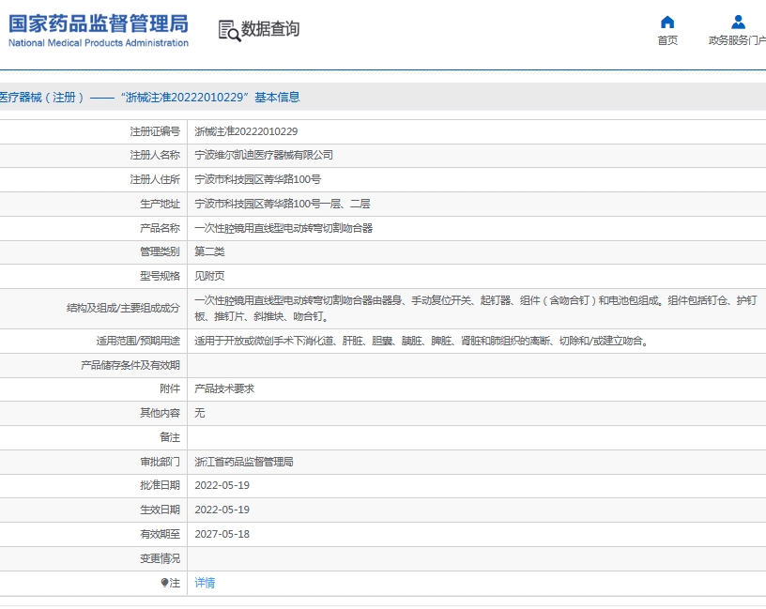The image size is (766, 609).
Task: Click the expiry date 2027-05-18
Action: point(222,534)
